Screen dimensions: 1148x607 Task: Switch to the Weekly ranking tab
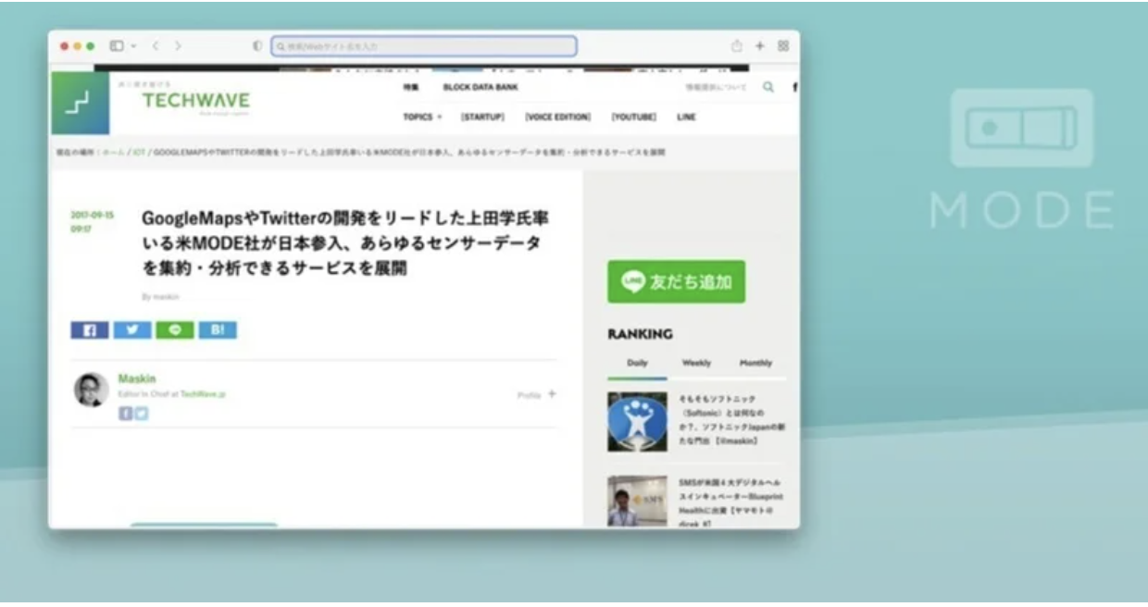[696, 364]
